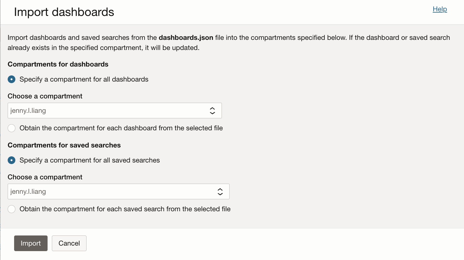
Task: Click the bold dashboards.json file name
Action: 186,38
